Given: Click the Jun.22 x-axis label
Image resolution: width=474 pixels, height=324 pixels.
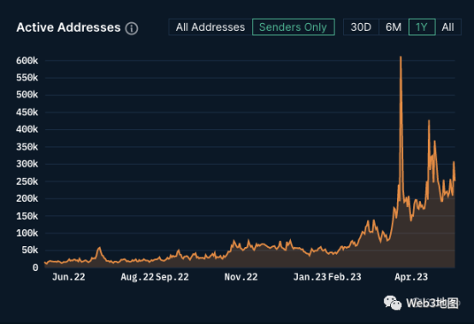Looking at the screenshot, I should (68, 277).
